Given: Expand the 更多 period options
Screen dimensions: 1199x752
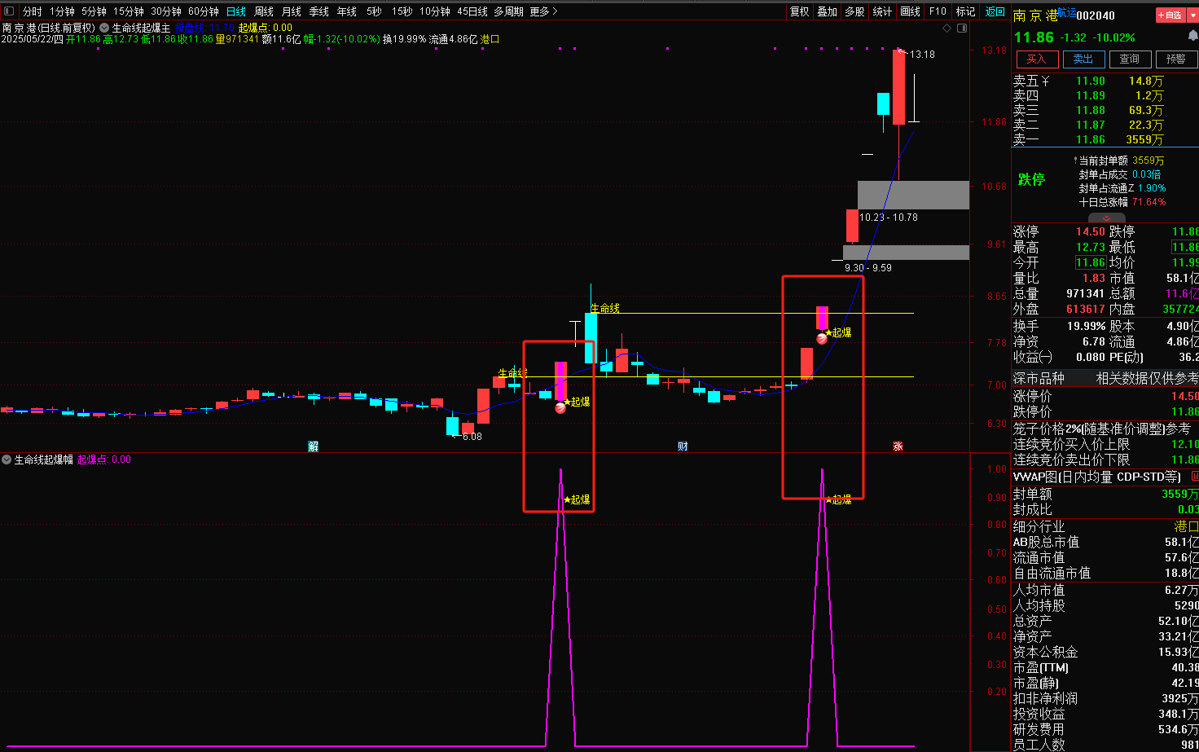Looking at the screenshot, I should tap(543, 11).
